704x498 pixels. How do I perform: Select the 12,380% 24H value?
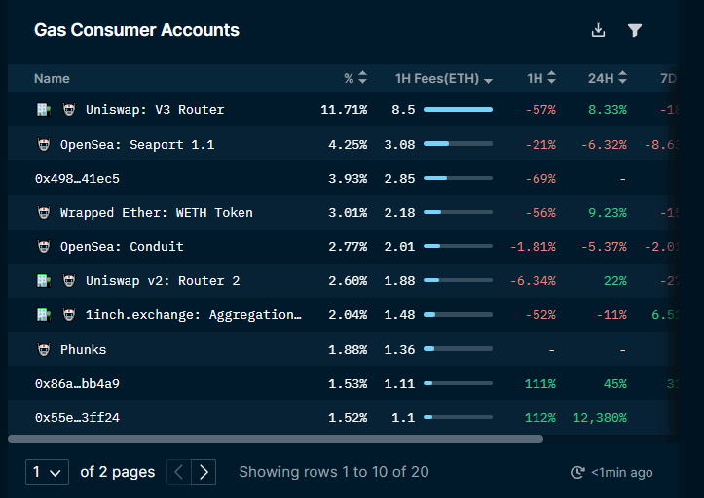click(x=600, y=417)
